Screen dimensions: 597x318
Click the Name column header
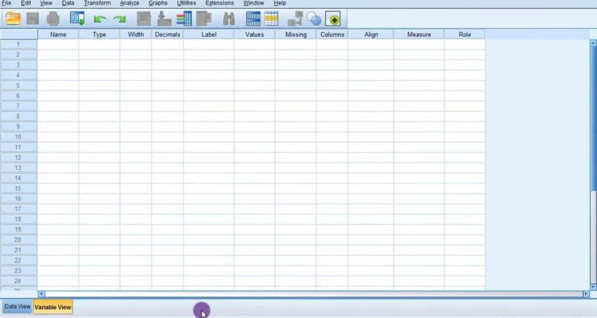[58, 34]
